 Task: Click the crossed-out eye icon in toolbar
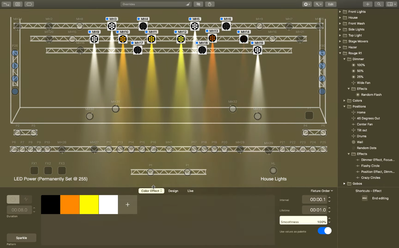pyautogui.click(x=199, y=4)
